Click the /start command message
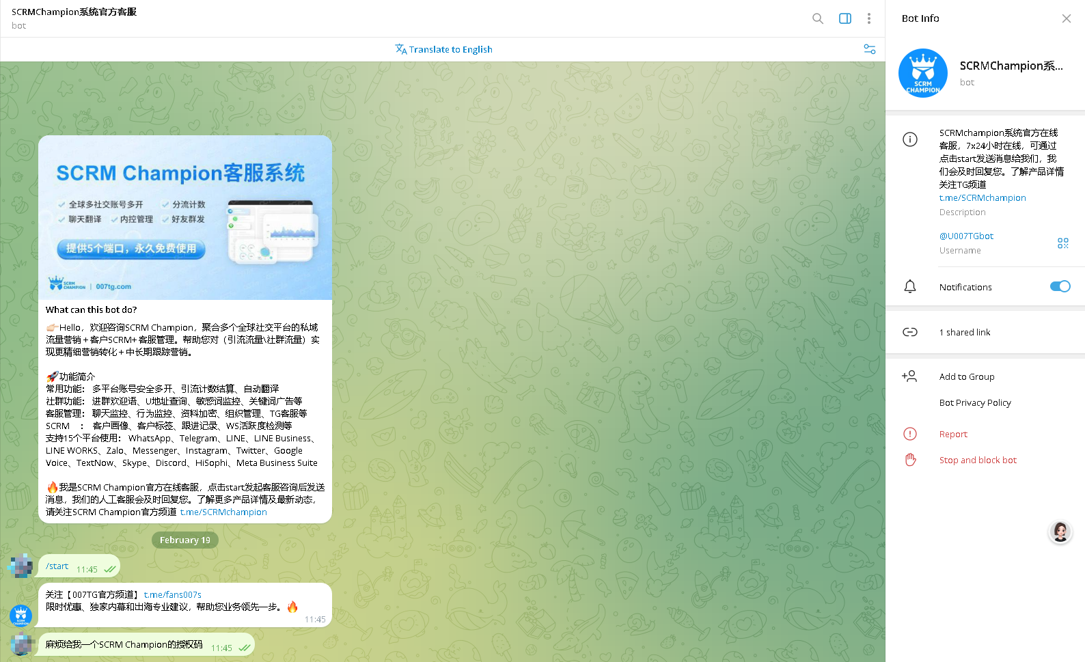The width and height of the screenshot is (1085, 662). coord(57,566)
